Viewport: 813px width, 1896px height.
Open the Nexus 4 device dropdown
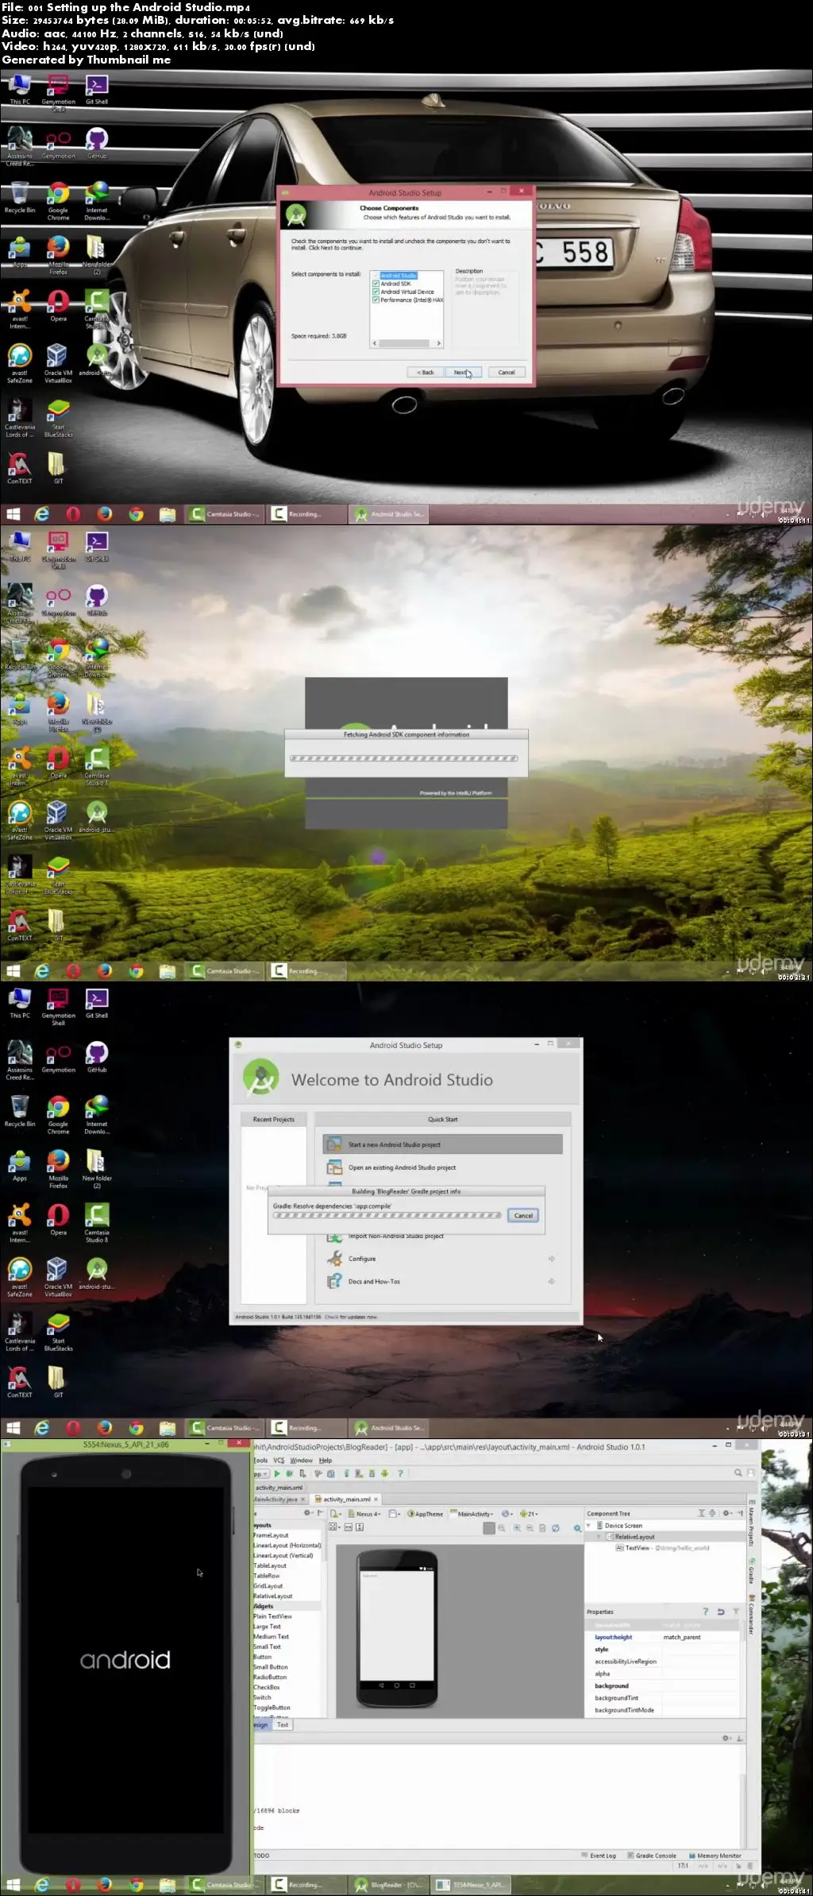point(365,1514)
